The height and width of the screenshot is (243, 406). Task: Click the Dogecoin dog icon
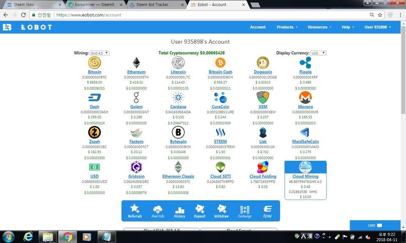click(x=263, y=63)
